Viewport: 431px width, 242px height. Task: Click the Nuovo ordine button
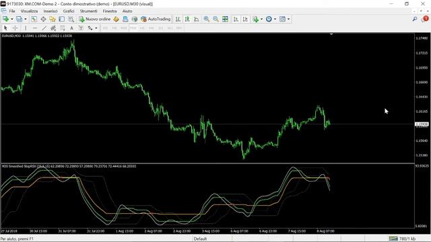click(x=94, y=19)
